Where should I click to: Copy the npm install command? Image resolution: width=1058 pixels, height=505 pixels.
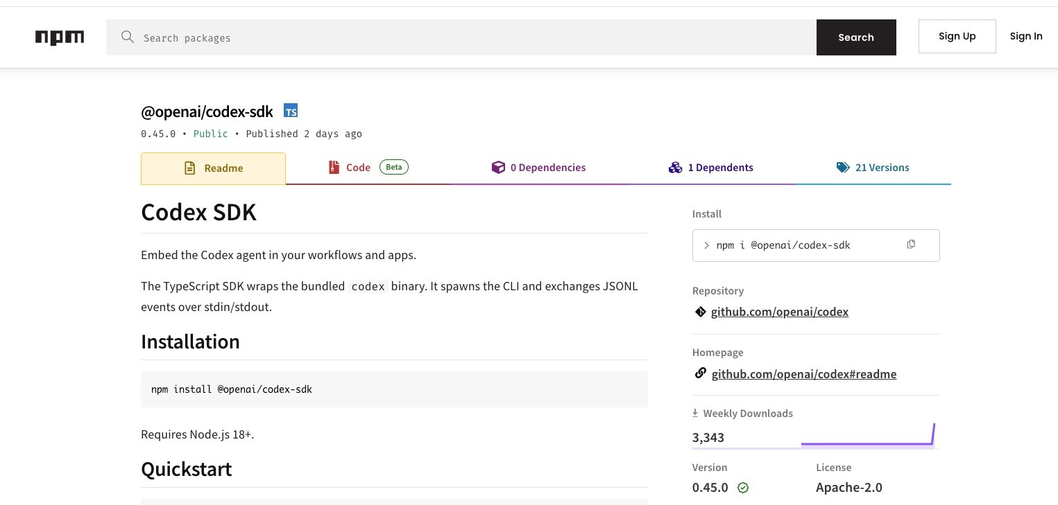[x=911, y=245]
